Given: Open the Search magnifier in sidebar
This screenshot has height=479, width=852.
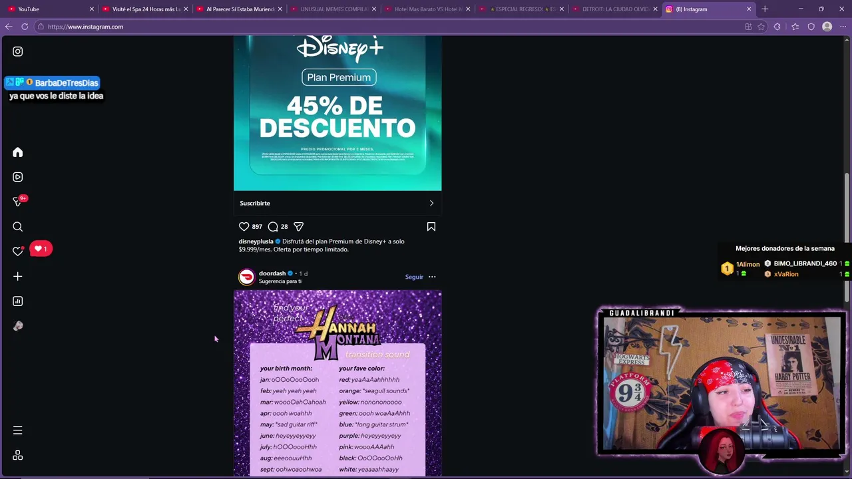Looking at the screenshot, I should tap(18, 227).
